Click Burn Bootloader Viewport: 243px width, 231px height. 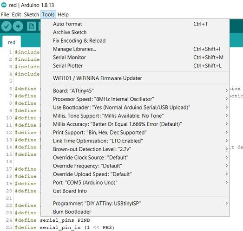click(x=135, y=212)
